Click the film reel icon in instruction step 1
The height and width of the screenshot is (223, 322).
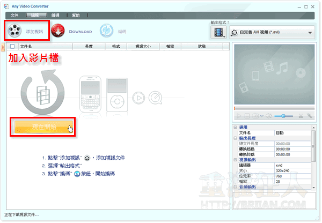(x=87, y=158)
